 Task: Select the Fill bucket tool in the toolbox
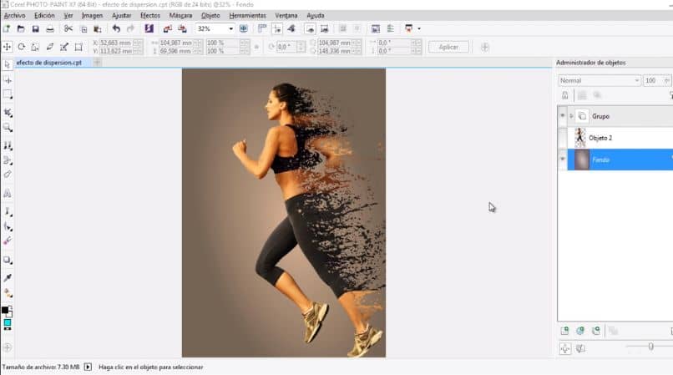[8, 293]
